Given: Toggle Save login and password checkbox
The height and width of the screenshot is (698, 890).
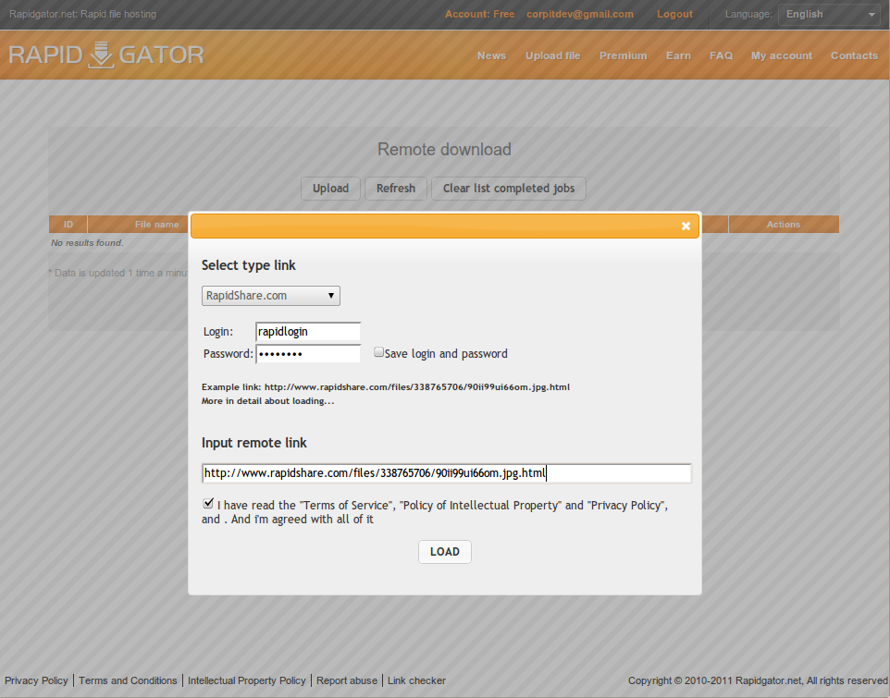Looking at the screenshot, I should click(x=378, y=352).
